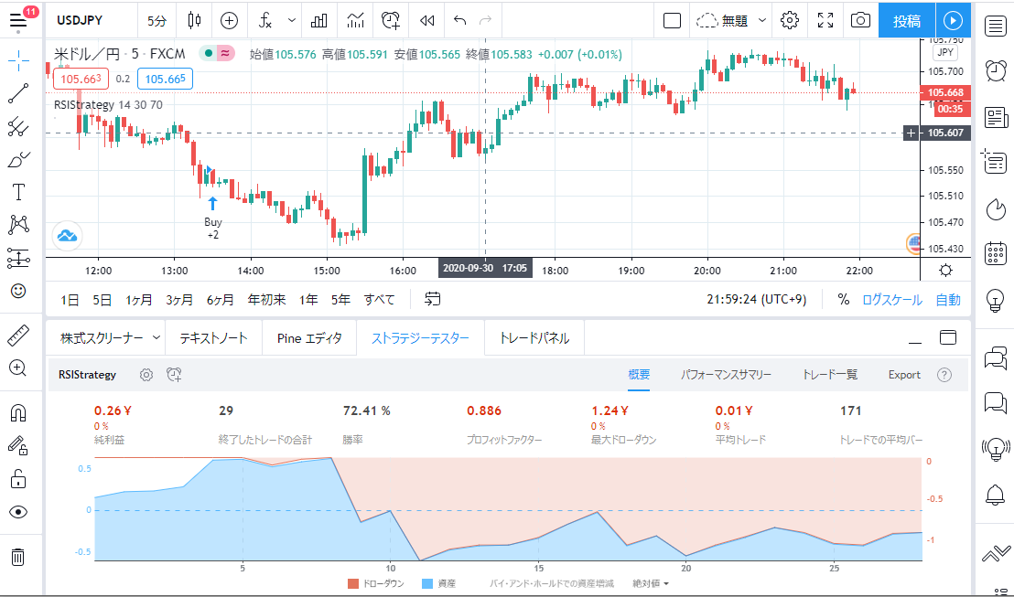This screenshot has height=597, width=1014.
Task: Toggle the magnet mode icon
Action: click(x=18, y=412)
